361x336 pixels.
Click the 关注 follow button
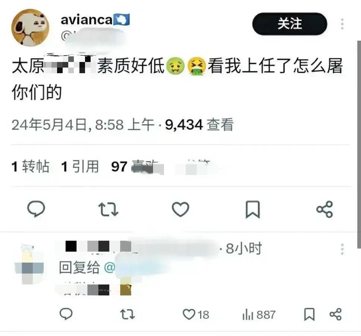pos(290,24)
